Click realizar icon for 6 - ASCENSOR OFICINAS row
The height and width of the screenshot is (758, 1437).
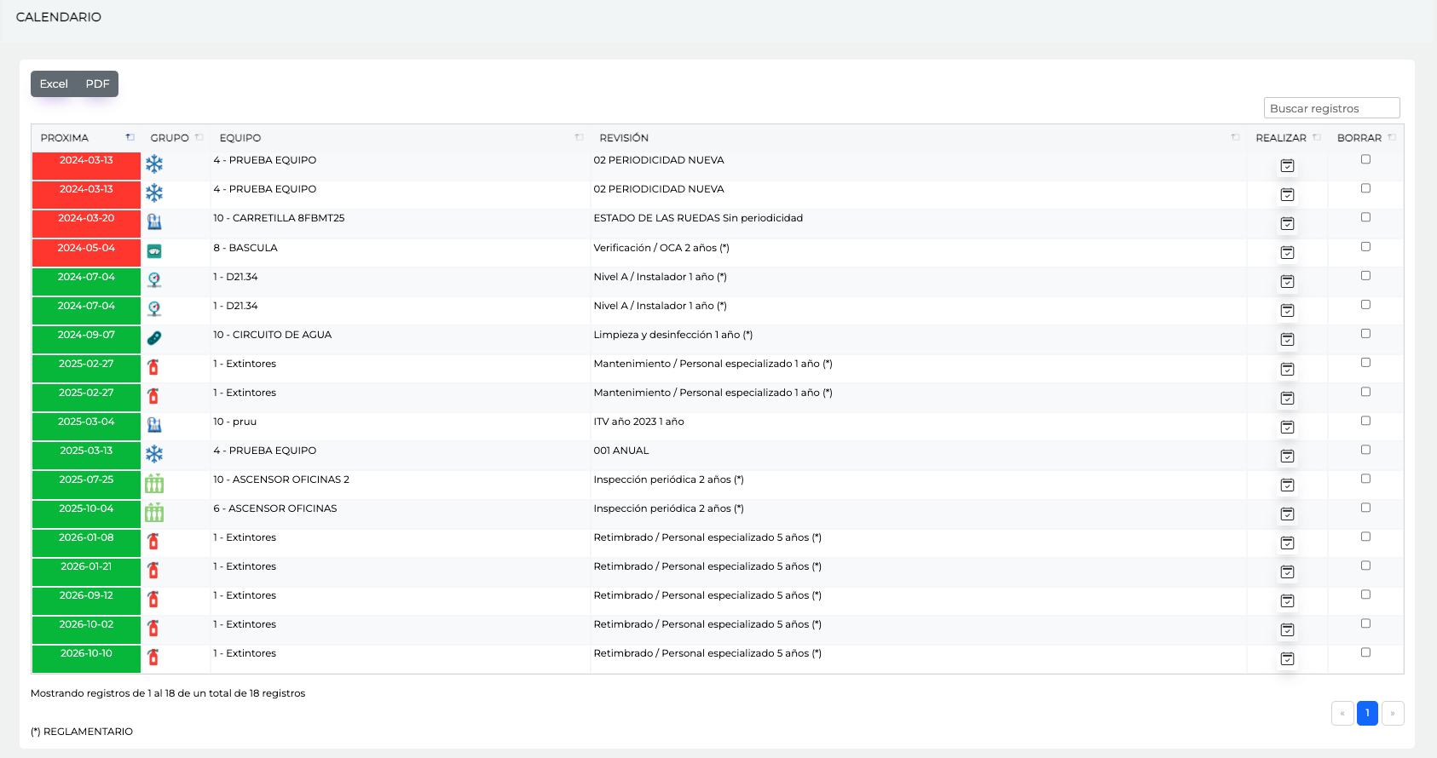click(1287, 514)
